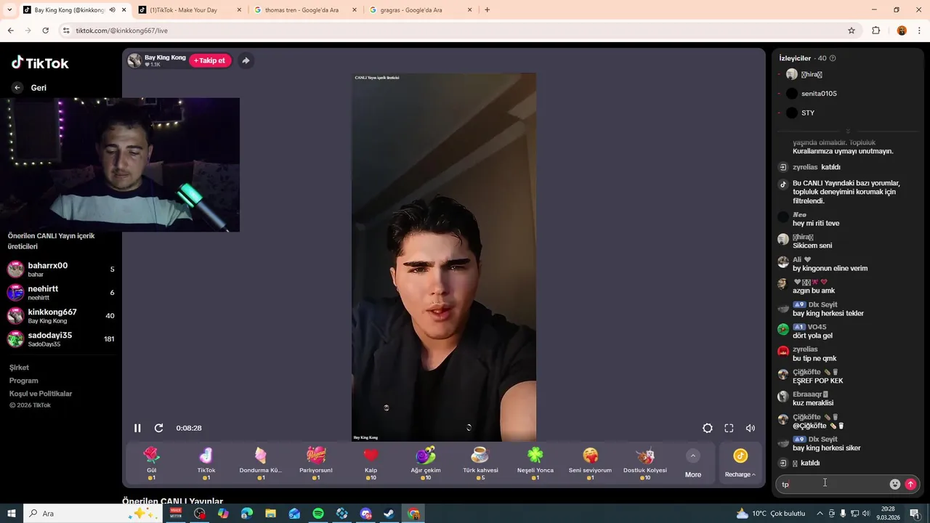Mute the Bay King Kong tab audio
The height and width of the screenshot is (523, 930).
pyautogui.click(x=112, y=10)
